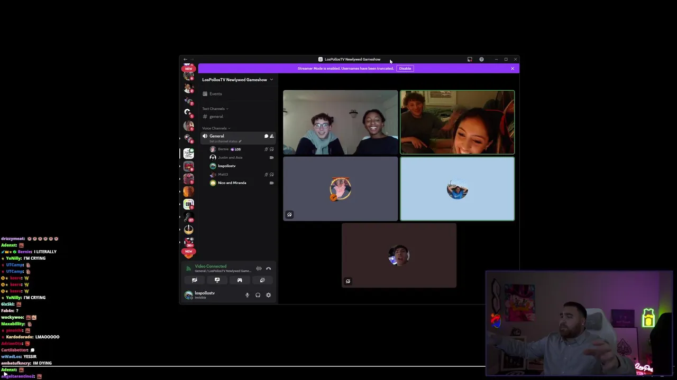Toggle headphone deafen in user panel
677x380 pixels.
258,295
